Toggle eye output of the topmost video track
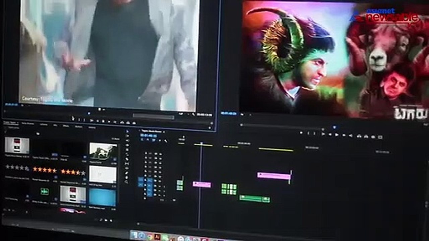Screen dimensions: 429x241 (160, 154)
